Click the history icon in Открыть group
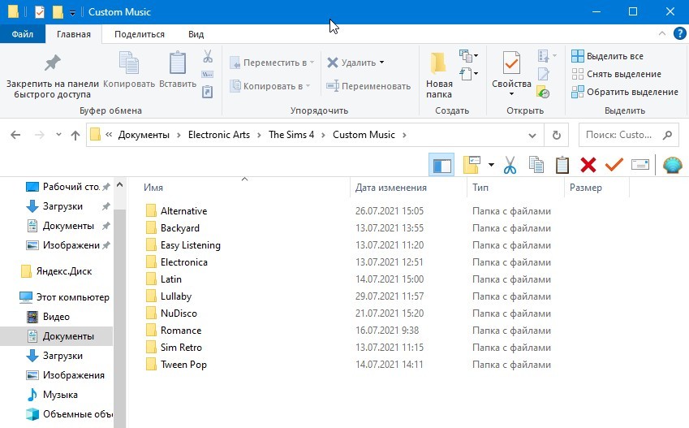The width and height of the screenshot is (689, 428). pos(543,92)
